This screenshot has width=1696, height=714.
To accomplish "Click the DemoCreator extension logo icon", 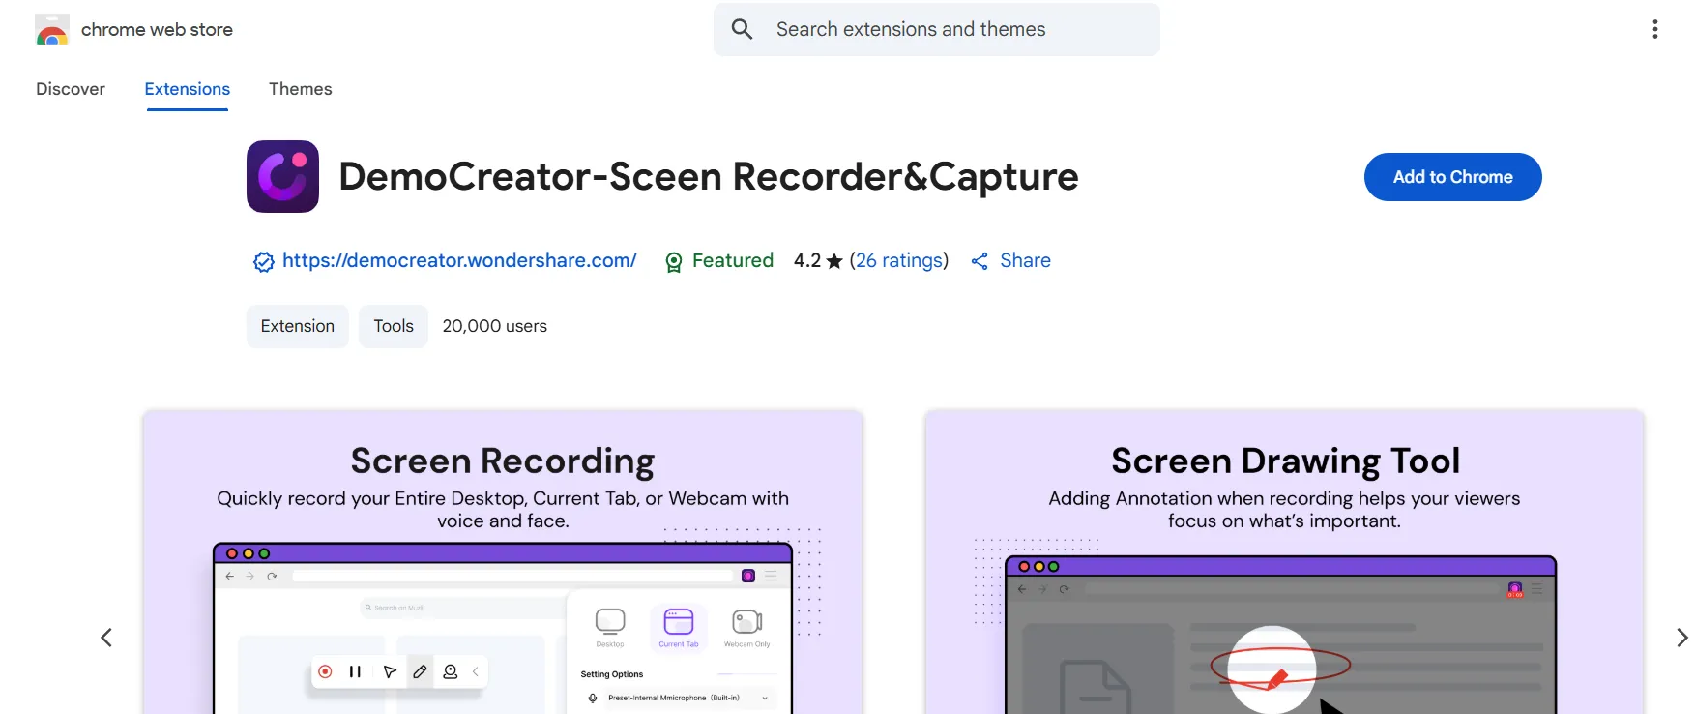I will point(282,177).
